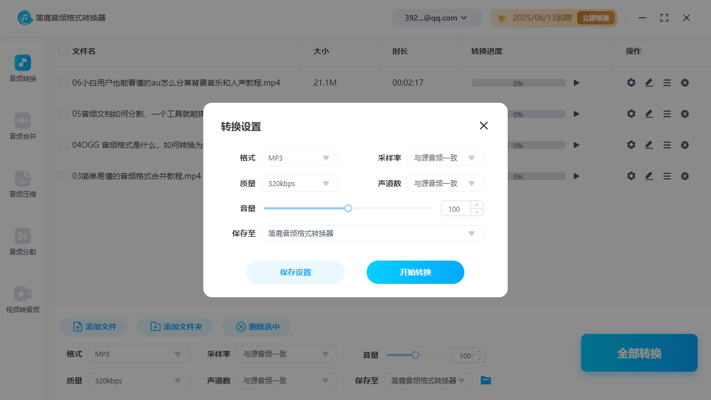Check the checkbox for 03简单易懂 file
This screenshot has height=400, width=711.
[x=63, y=176]
